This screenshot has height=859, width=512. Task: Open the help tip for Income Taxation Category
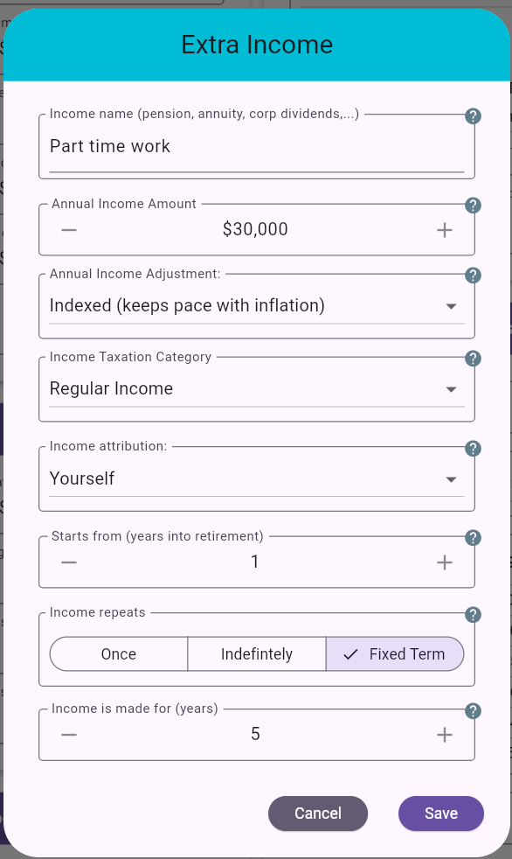click(473, 358)
